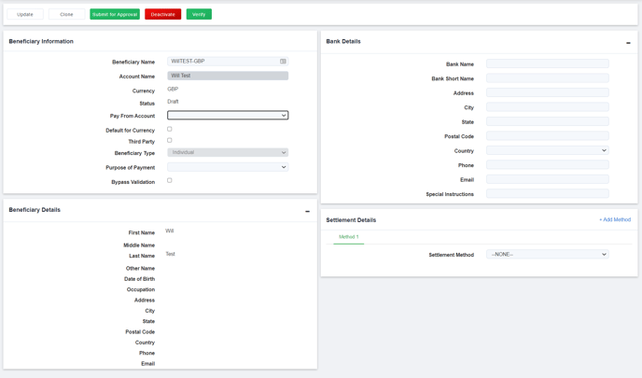The height and width of the screenshot is (378, 642).
Task: Collapse the Beneficiary Details panel
Action: coord(307,212)
